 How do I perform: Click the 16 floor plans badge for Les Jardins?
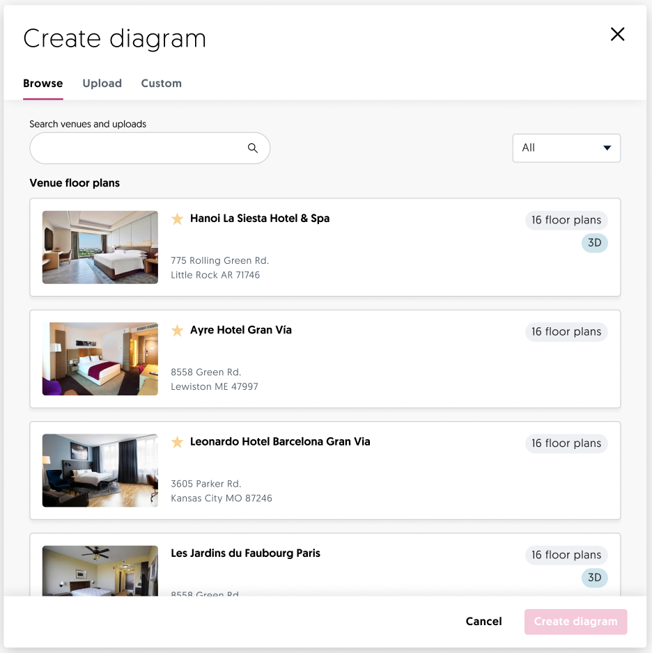(x=566, y=555)
